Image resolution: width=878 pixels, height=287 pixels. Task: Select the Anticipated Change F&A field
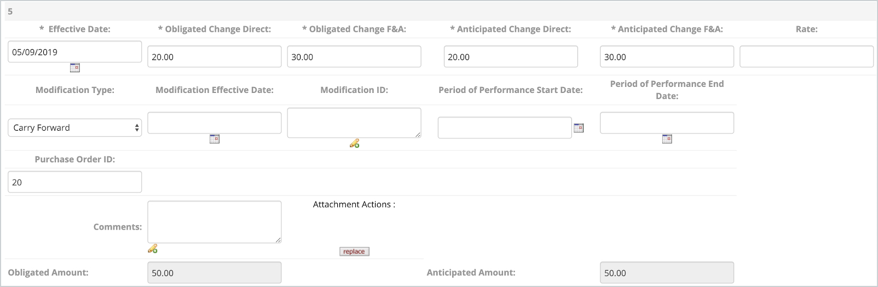point(667,57)
